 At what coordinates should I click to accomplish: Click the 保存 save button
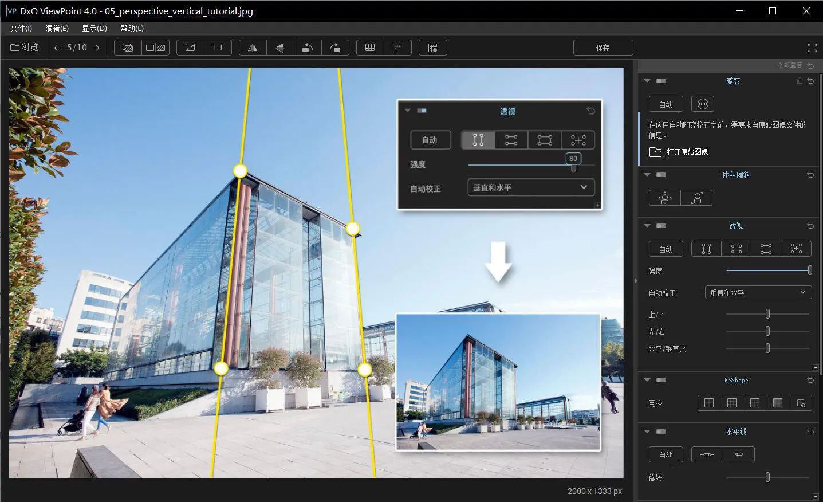[x=603, y=48]
